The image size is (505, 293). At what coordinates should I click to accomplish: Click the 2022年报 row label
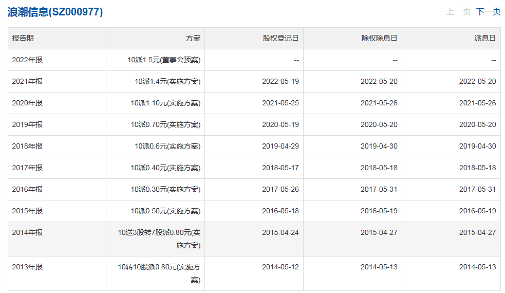[27, 60]
